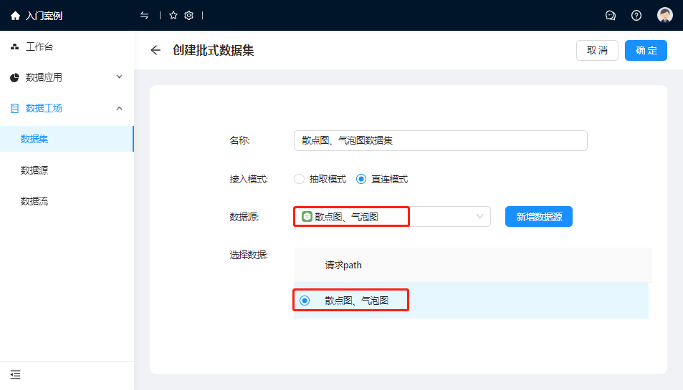This screenshot has width=683, height=390.
Task: Open the user avatar profile
Action: click(665, 16)
